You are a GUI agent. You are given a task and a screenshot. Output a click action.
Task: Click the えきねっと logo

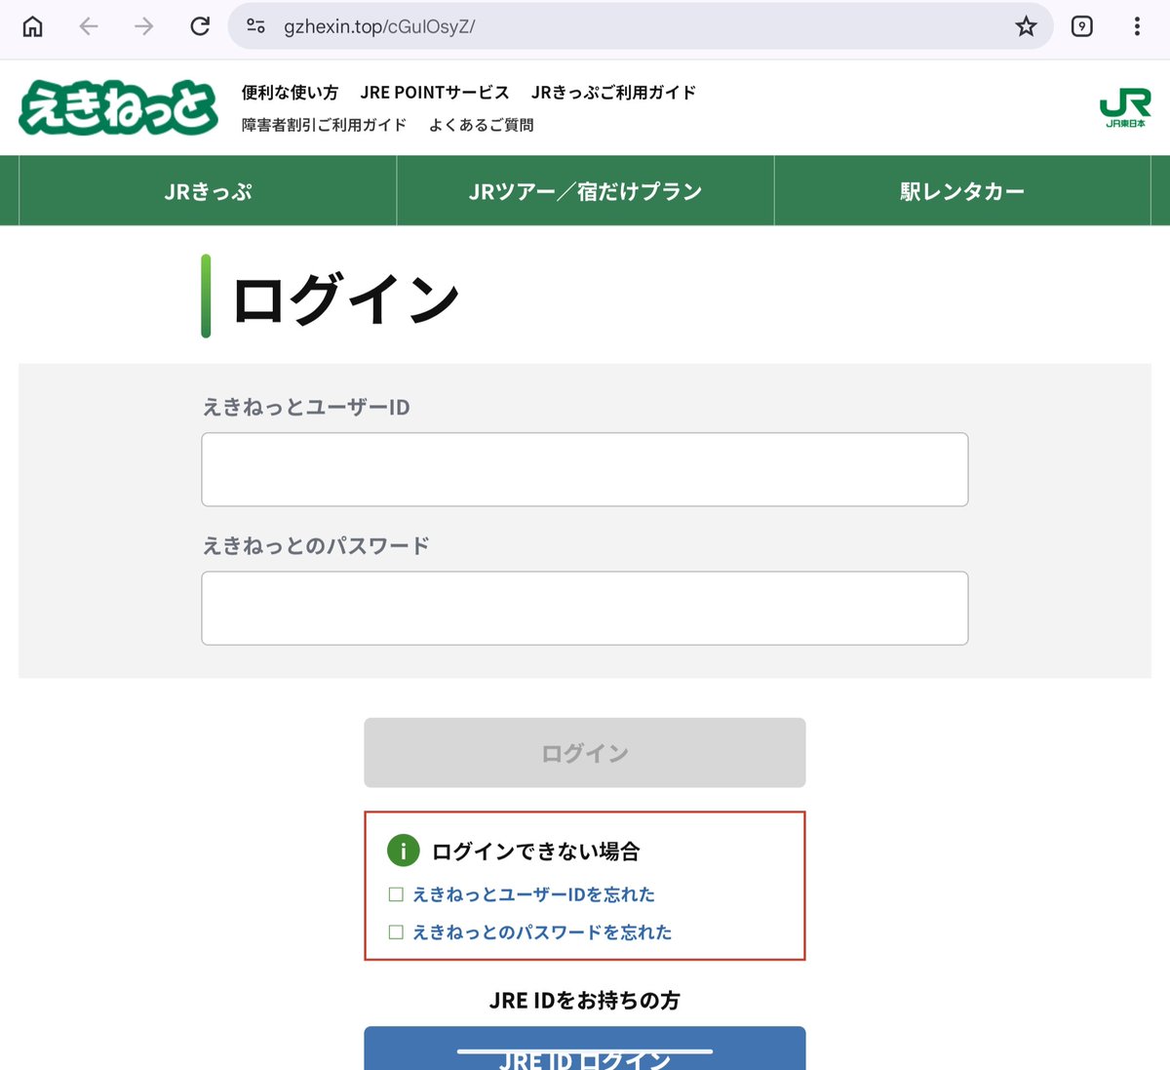click(118, 107)
